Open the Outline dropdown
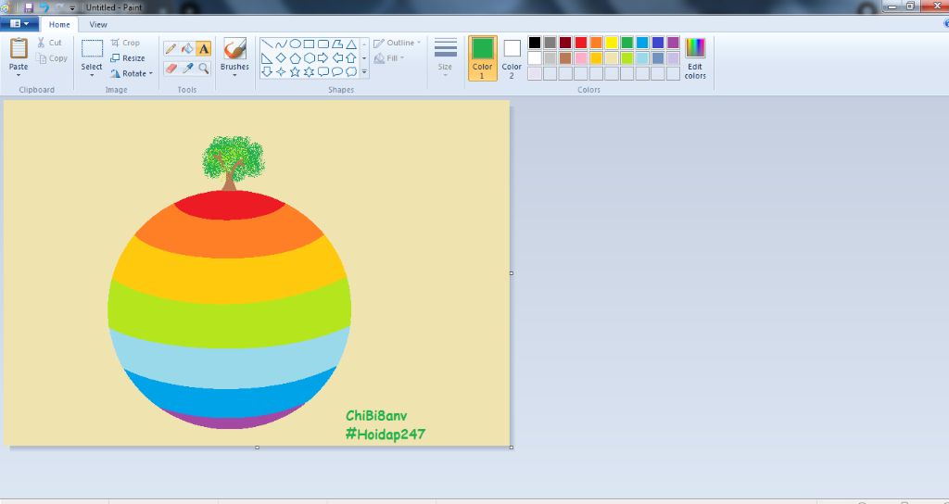Image resolution: width=949 pixels, height=504 pixels. (x=397, y=43)
